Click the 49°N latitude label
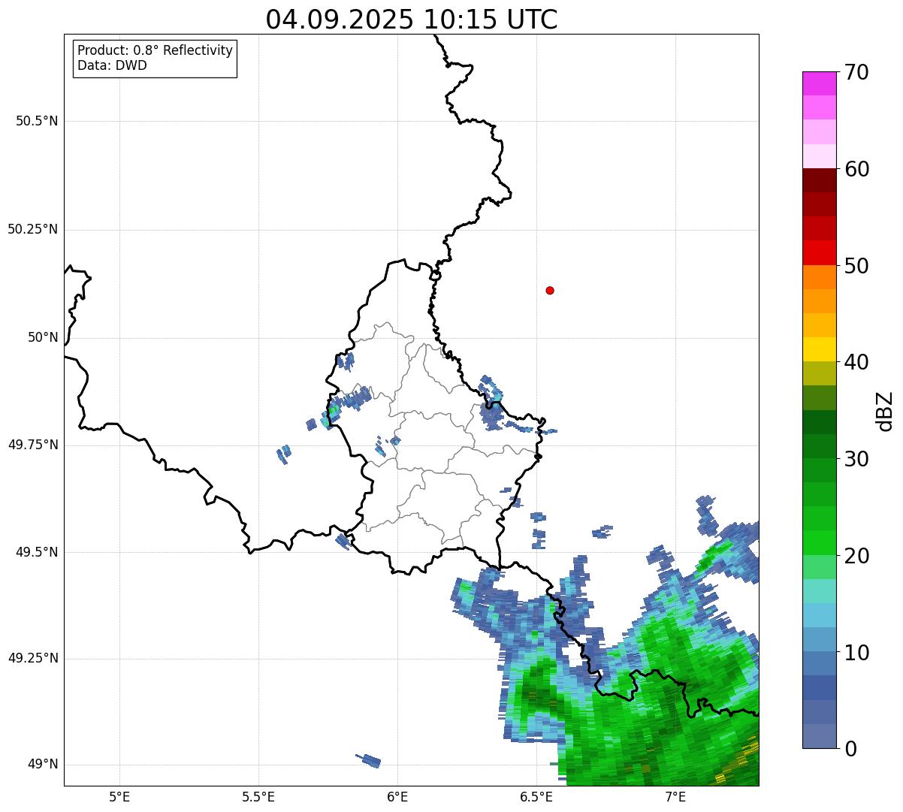 click(x=43, y=764)
